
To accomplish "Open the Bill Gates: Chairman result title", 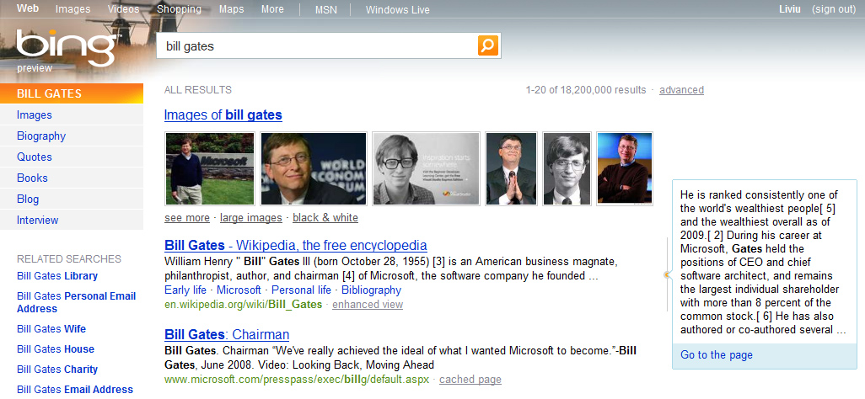I will 227,334.
